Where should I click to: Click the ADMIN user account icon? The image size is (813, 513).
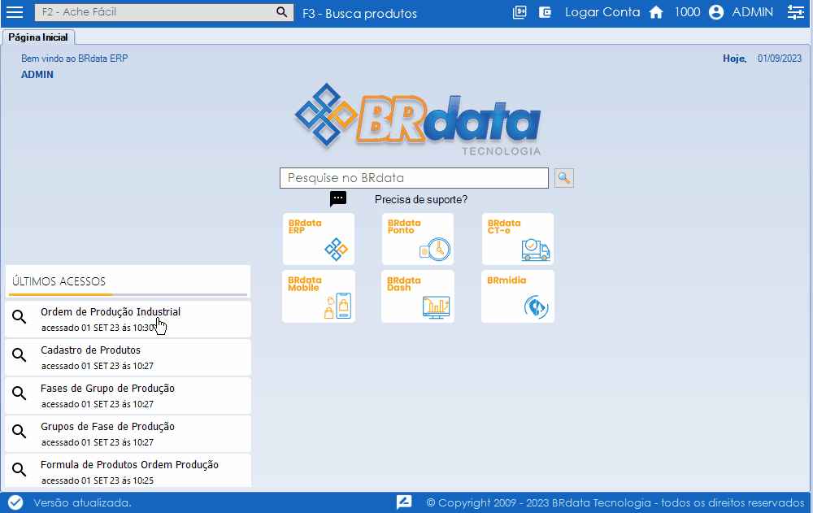(715, 13)
